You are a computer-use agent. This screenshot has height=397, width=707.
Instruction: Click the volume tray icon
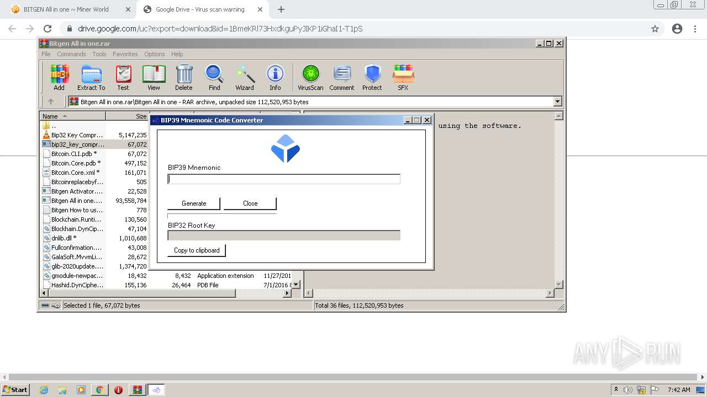(x=628, y=390)
